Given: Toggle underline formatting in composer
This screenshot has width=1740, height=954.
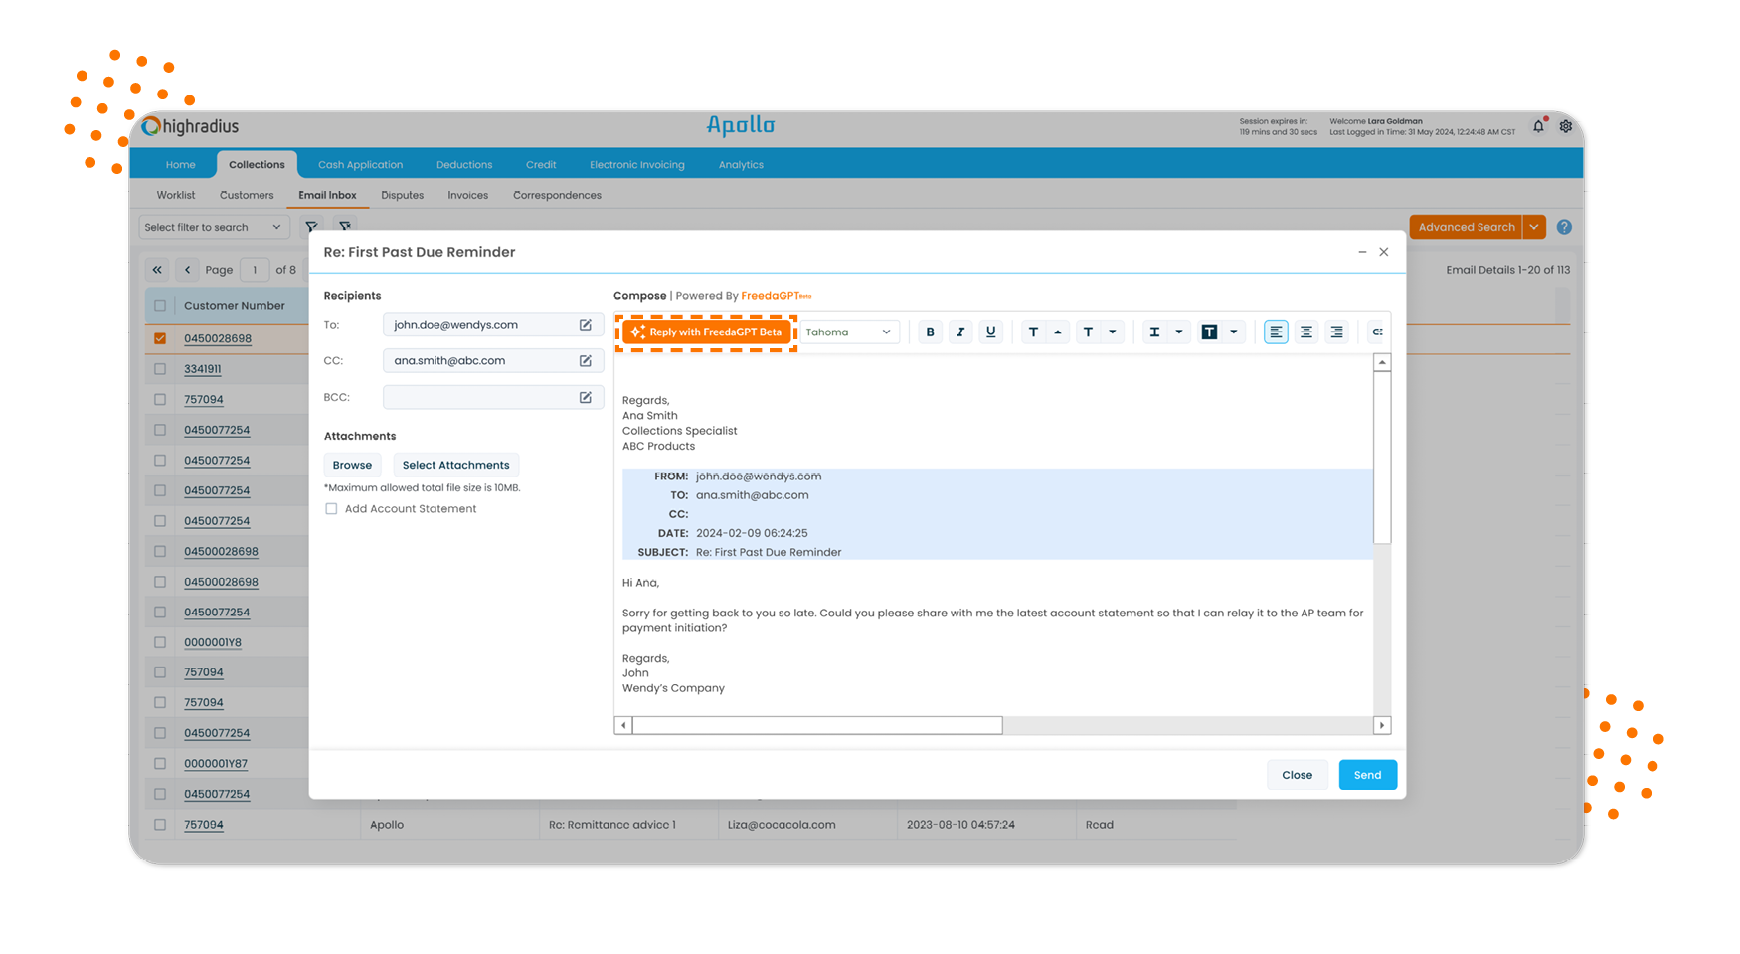Looking at the screenshot, I should [x=990, y=332].
